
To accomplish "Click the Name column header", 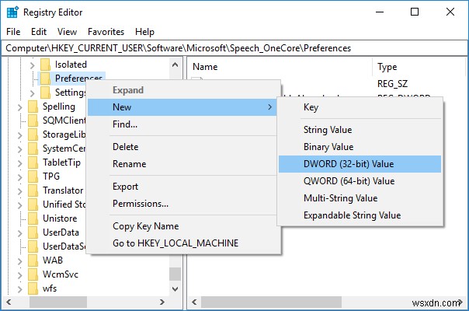I will 205,68.
